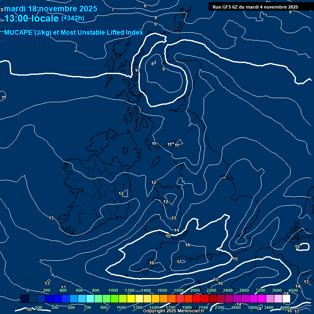
Task: Click the legend value "1800"
Action: [x=179, y=290]
